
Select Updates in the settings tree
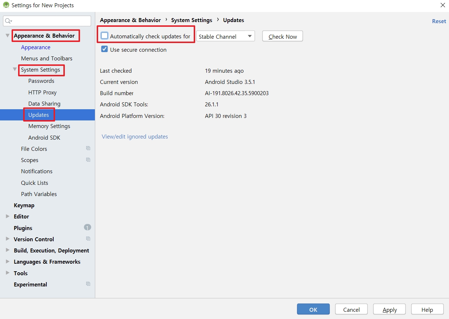click(38, 115)
